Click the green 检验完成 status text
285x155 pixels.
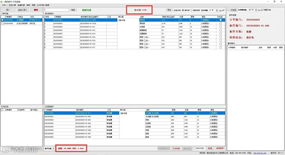click(86, 10)
